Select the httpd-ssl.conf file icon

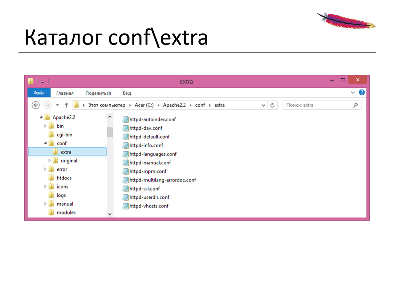126,188
